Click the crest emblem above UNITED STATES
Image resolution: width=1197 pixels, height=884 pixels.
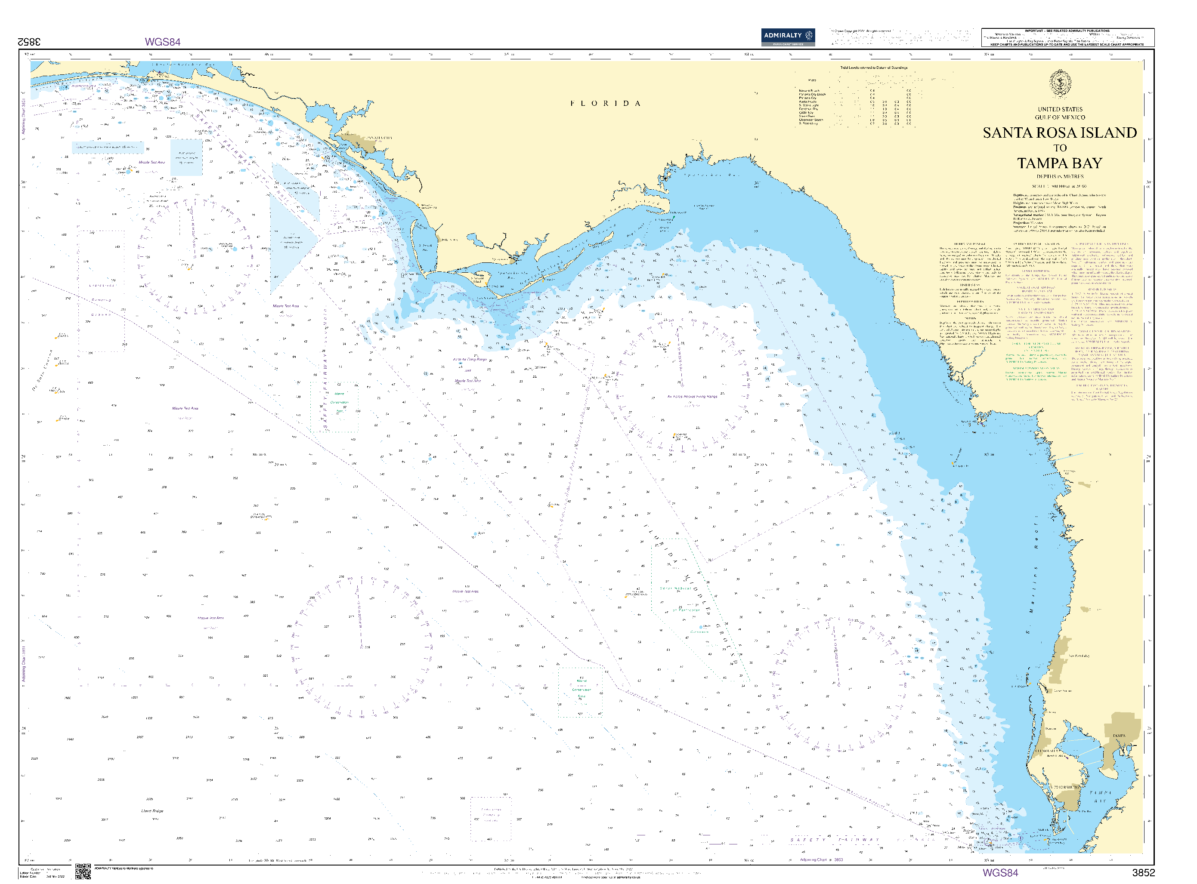(1059, 84)
